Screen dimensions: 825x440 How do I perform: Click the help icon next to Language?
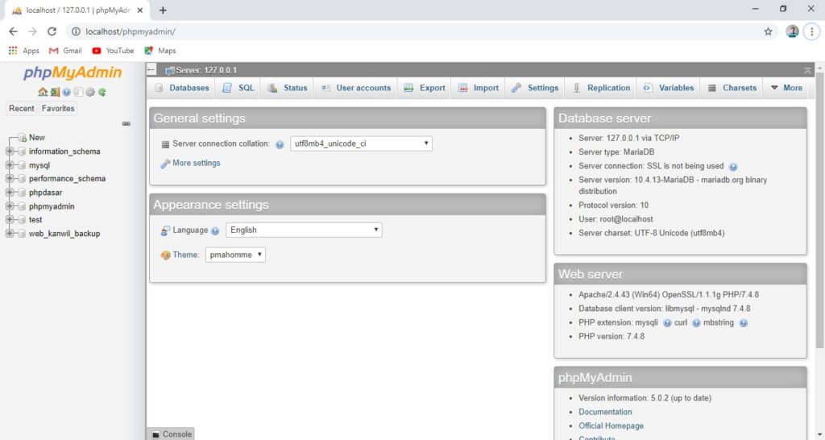point(215,230)
